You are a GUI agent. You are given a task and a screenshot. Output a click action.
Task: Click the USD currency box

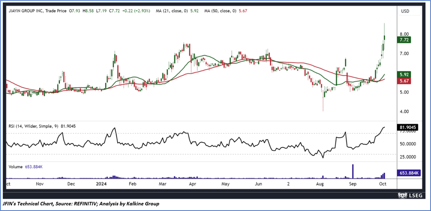coord(410,11)
